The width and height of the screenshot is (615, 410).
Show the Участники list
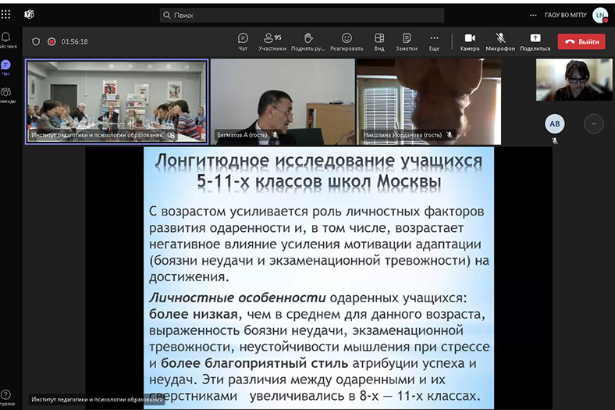pyautogui.click(x=272, y=41)
